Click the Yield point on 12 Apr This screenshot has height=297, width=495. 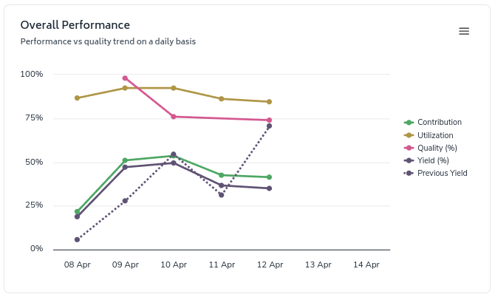click(270, 188)
